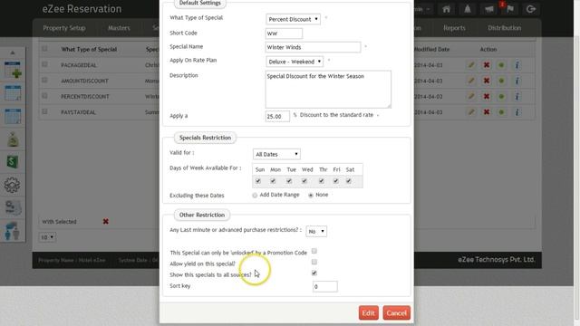The width and height of the screenshot is (580, 326).
Task: Open the people icon at sidebar bottom
Action: [13, 231]
